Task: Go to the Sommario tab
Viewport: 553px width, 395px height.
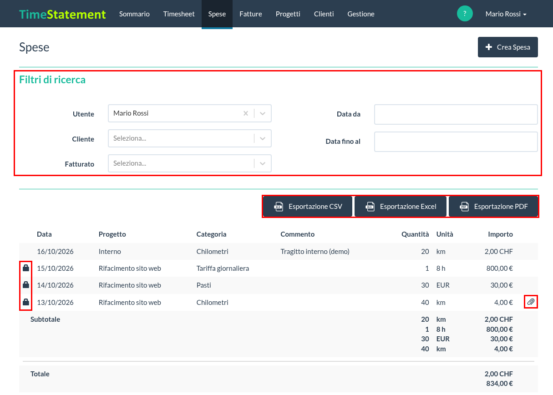Action: (x=134, y=14)
